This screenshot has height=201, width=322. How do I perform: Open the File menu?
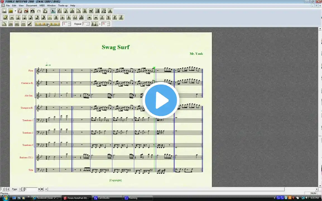pyautogui.click(x=8, y=6)
